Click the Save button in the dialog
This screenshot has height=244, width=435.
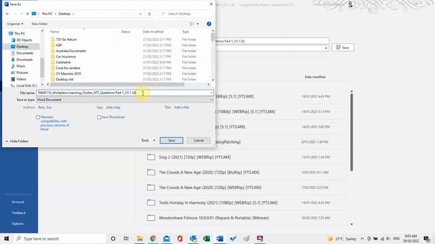click(171, 140)
